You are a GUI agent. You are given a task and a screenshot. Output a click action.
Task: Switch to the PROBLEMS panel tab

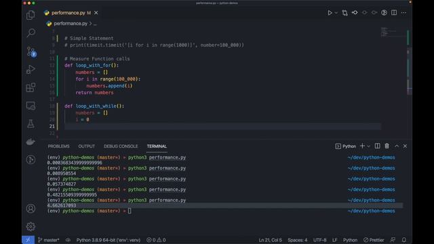59,146
